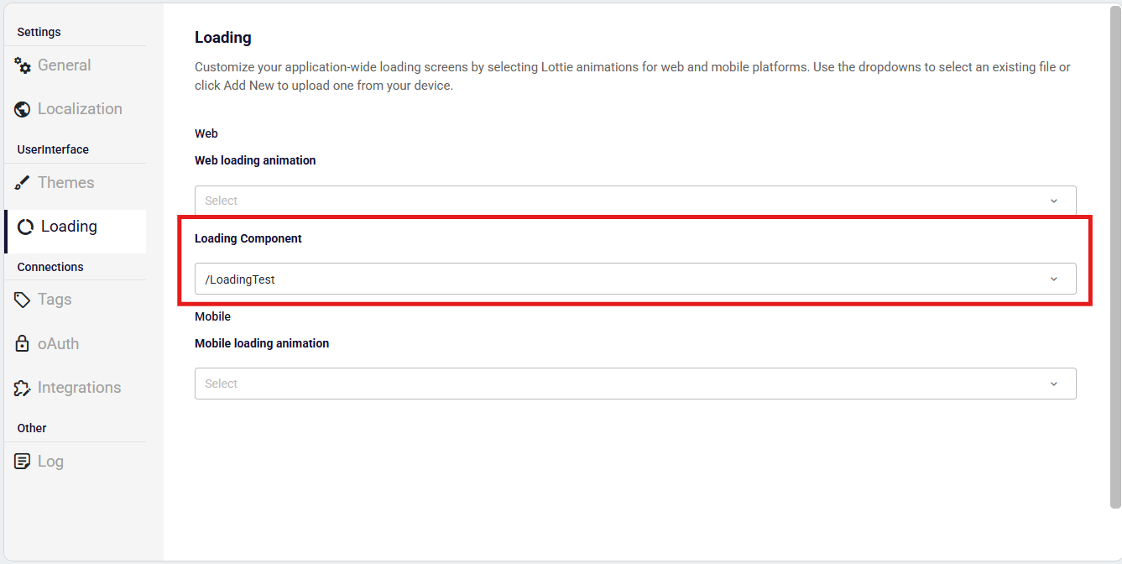Click the Integrations puzzle piece icon
The image size is (1122, 564).
click(x=23, y=388)
